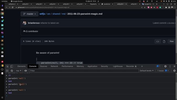
Task: Open the refactor to latest arc commit
Action: coord(50,23)
